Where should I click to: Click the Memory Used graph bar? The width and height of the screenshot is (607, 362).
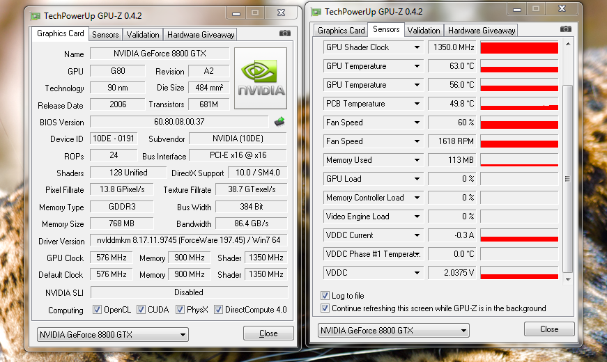coord(519,160)
